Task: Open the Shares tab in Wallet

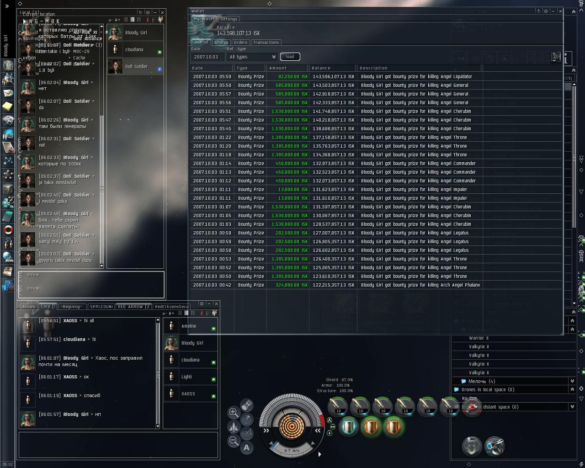Action: pos(221,42)
